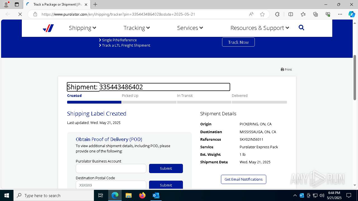358x201 pixels.
Task: Open the Copilot sidebar icon
Action: tap(352, 14)
